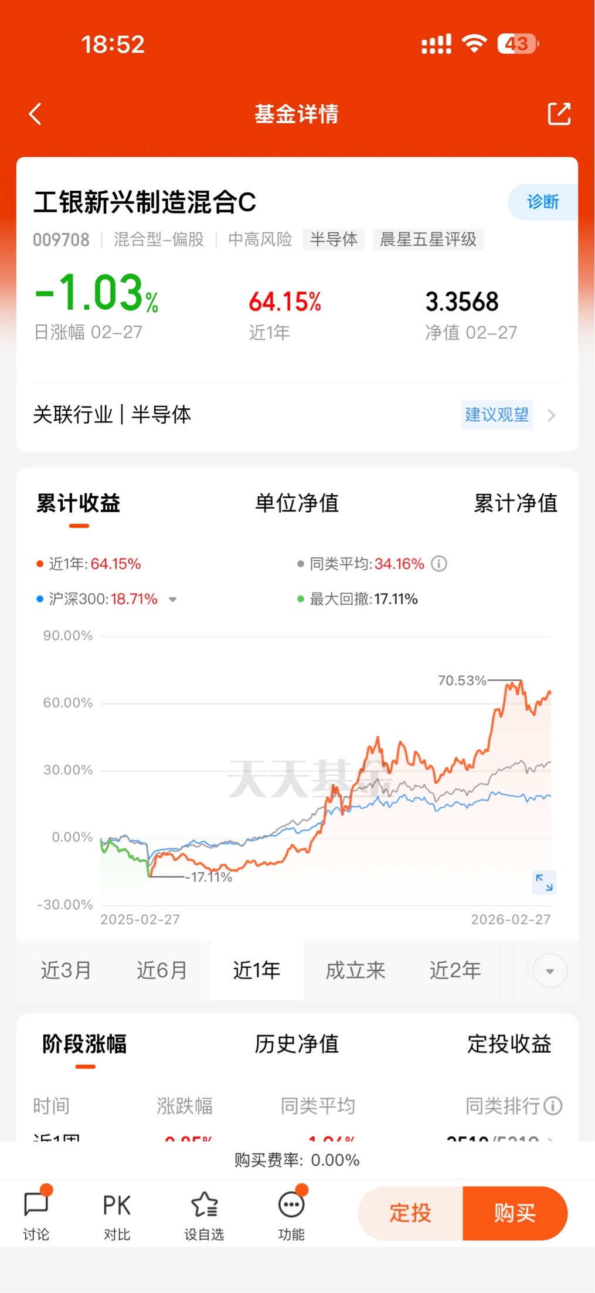Expand more time range options dropdown

550,971
